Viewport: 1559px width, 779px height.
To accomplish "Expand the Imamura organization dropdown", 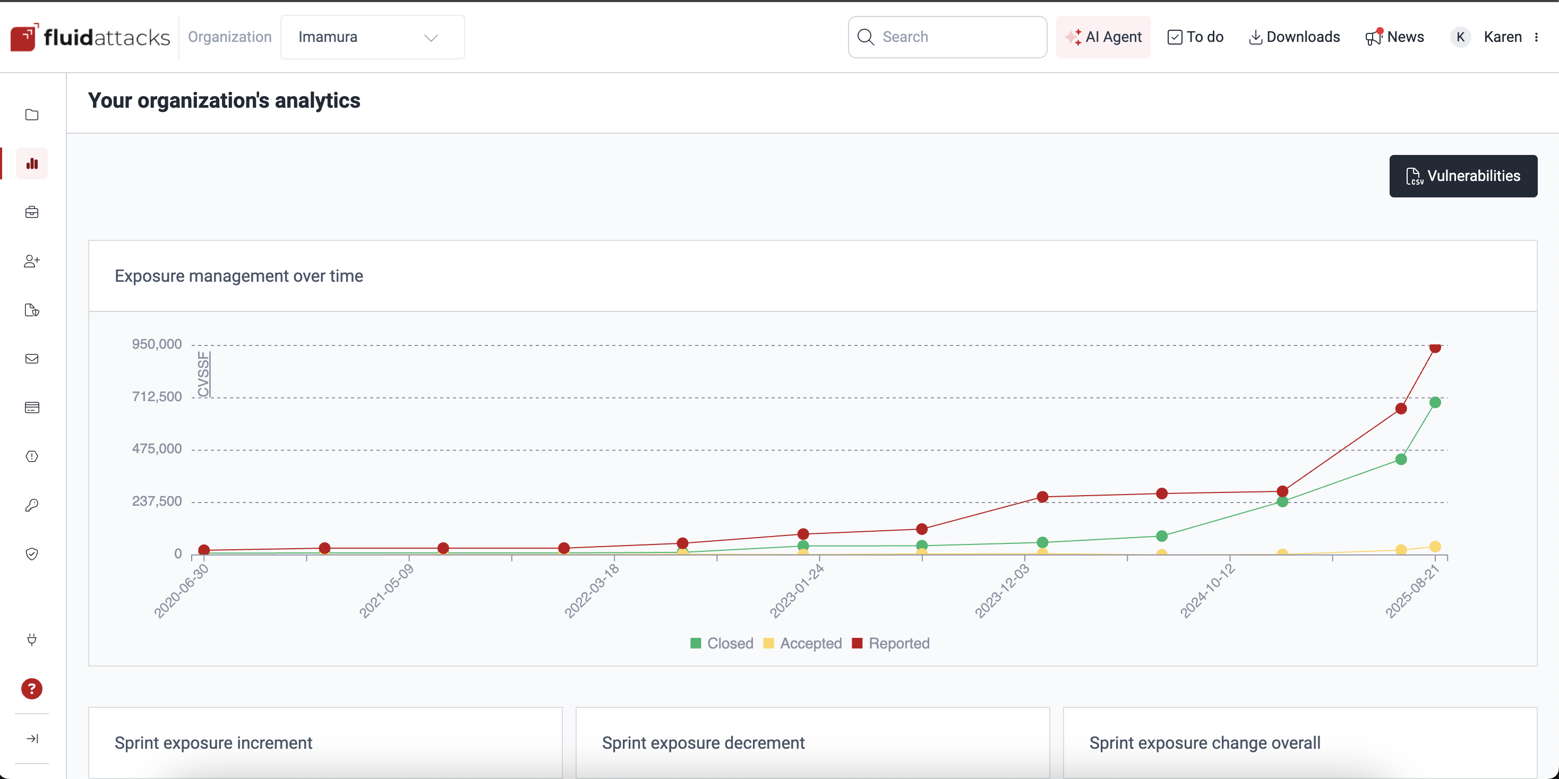I will (x=372, y=38).
